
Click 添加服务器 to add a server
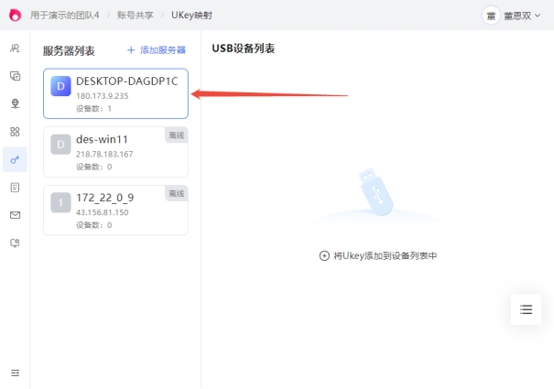(x=157, y=50)
